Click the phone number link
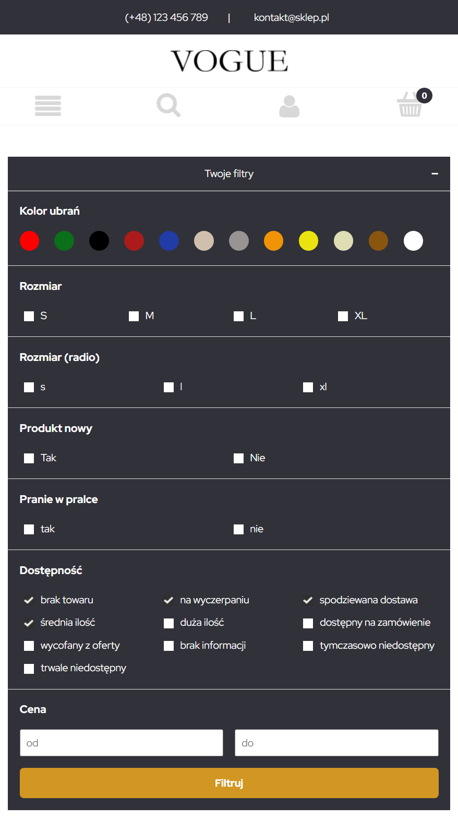458x818 pixels. click(x=166, y=17)
